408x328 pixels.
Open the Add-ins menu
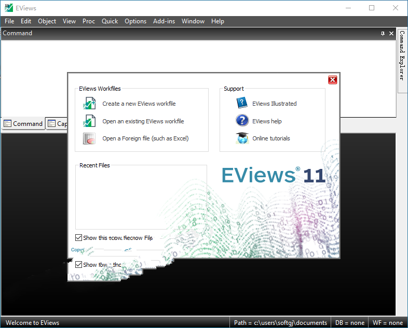click(x=164, y=21)
